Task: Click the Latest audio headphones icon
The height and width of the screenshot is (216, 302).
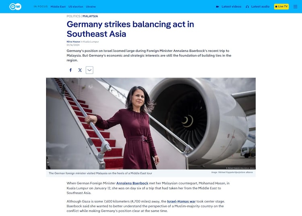Action: [247, 6]
